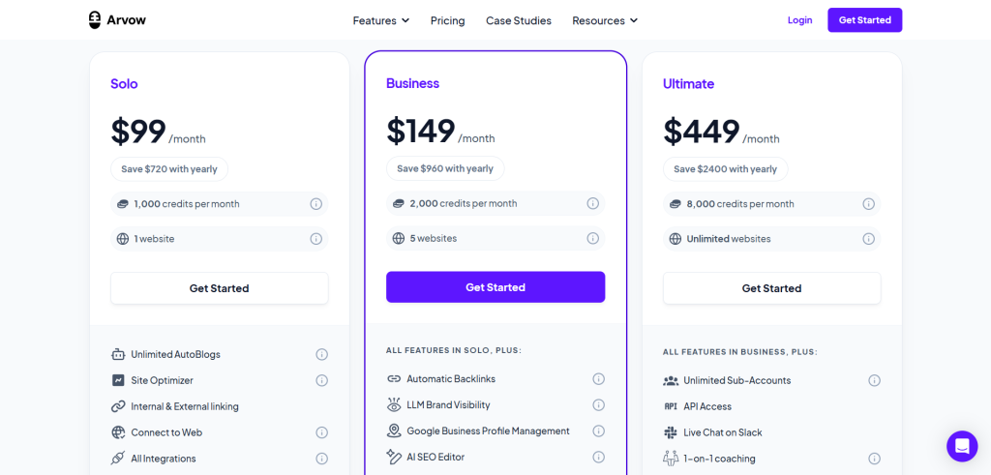Viewport: 991px width, 475px height.
Task: Click the Slack icon beside Live Chat on Slack
Action: tap(671, 432)
